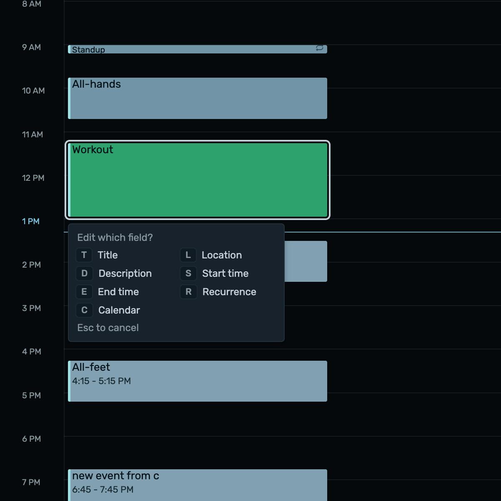Image resolution: width=501 pixels, height=501 pixels.
Task: Select Title field option
Action: (x=108, y=255)
